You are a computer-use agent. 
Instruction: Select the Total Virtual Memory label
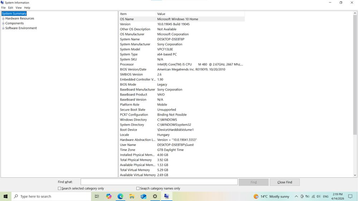135,170
